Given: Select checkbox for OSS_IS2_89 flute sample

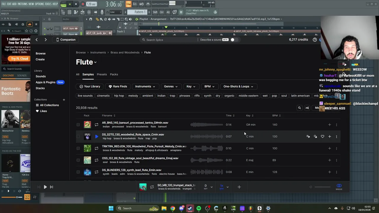Looking at the screenshot, I should coord(78,160).
